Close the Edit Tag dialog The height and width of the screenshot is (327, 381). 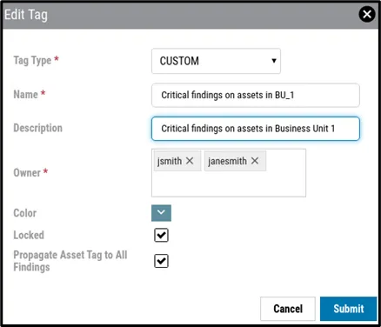click(x=367, y=14)
